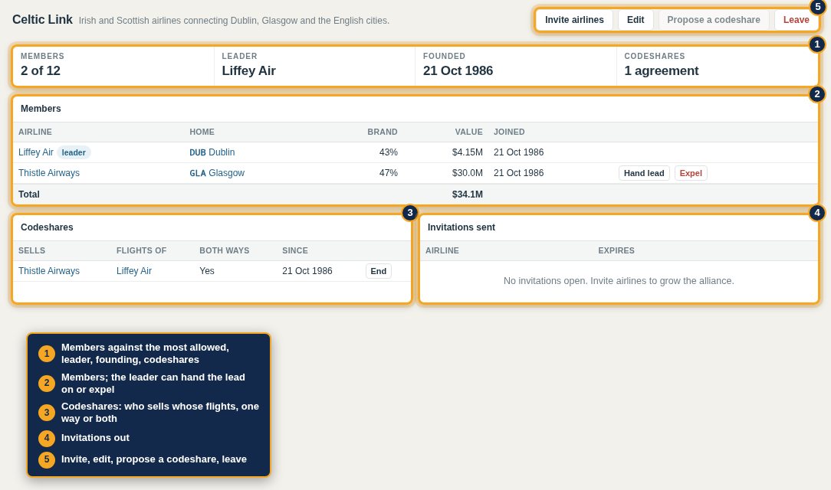Click the FLIGHTS OF column header
The height and width of the screenshot is (490, 831).
(x=142, y=250)
